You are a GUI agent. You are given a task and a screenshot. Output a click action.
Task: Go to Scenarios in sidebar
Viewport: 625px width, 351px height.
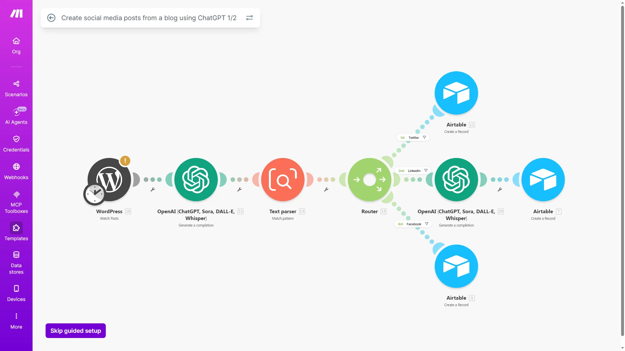[x=16, y=88]
